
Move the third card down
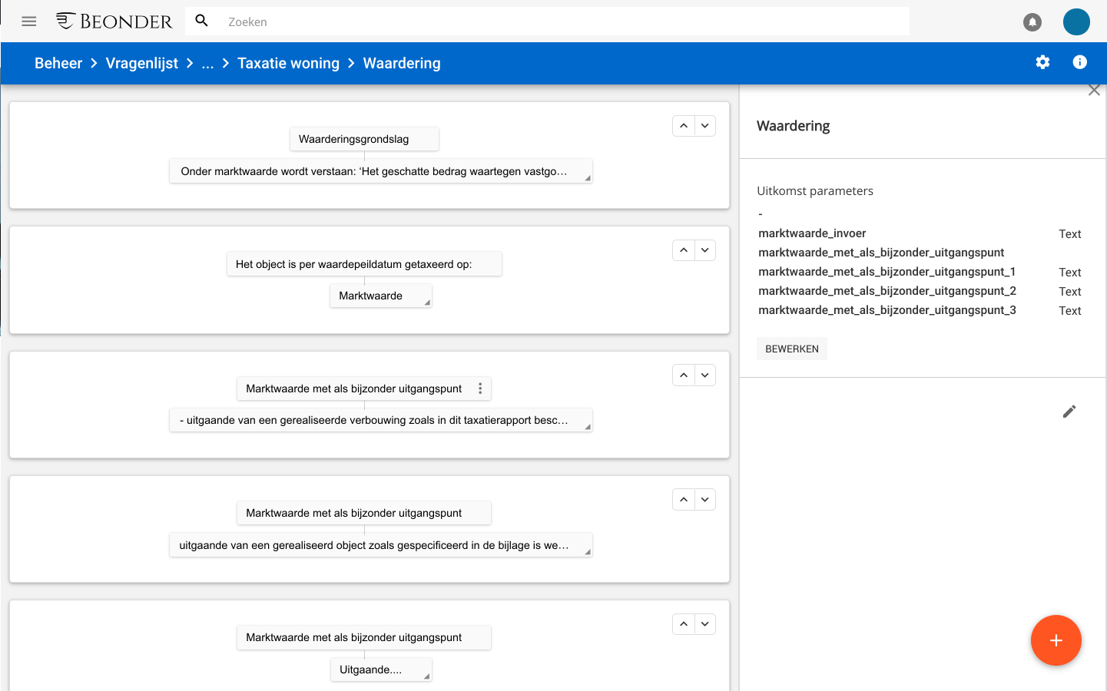pos(704,375)
